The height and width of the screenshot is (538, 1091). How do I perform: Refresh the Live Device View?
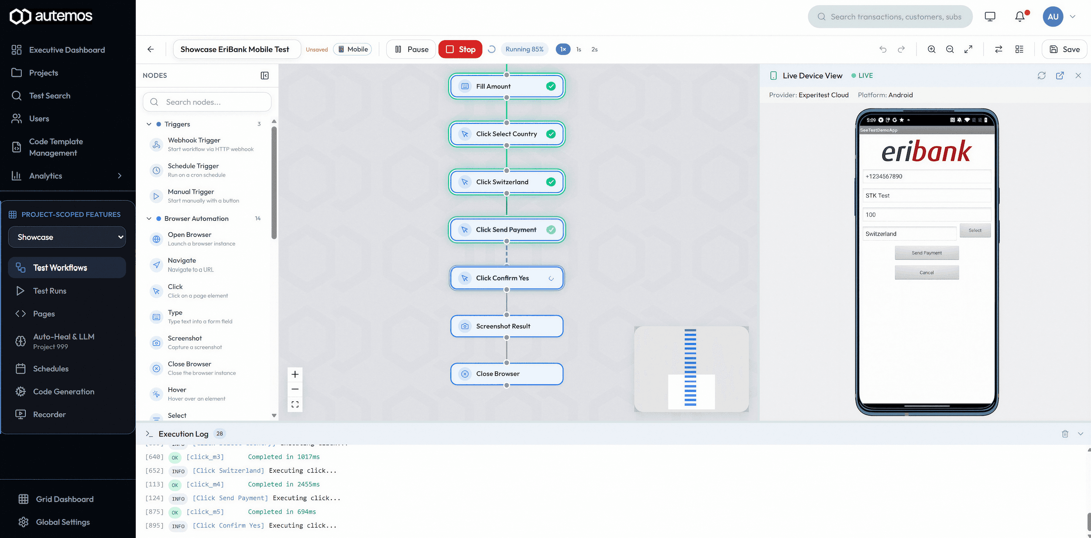(x=1041, y=75)
